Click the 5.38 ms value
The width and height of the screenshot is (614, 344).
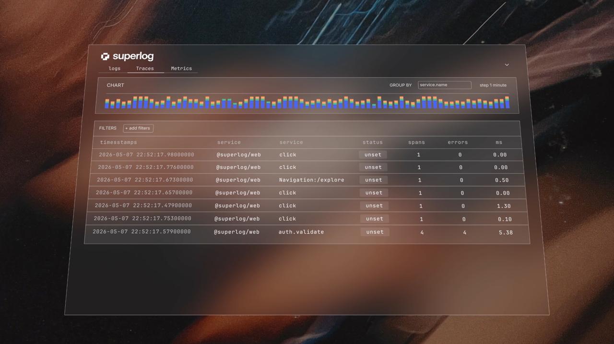pos(506,232)
